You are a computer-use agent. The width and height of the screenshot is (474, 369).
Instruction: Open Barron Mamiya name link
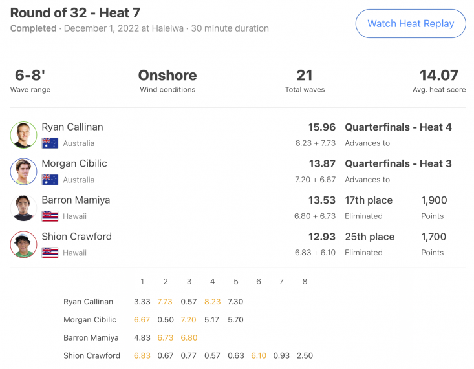click(76, 200)
